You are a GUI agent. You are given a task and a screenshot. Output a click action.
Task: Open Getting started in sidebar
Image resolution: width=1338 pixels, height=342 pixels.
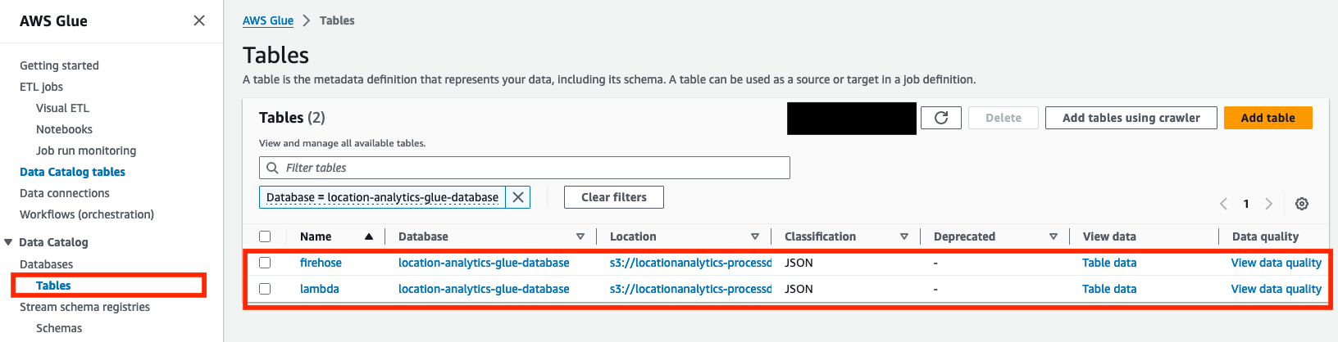[x=59, y=65]
